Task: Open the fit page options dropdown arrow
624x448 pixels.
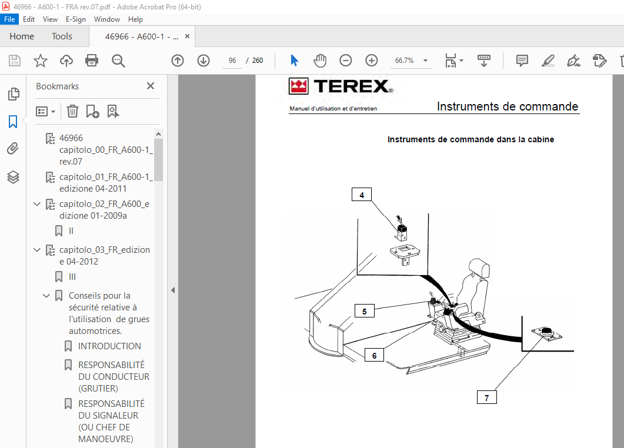Action: 461,61
